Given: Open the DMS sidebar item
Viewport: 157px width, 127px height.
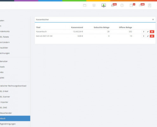Looking at the screenshot, I should click(x=3, y=108).
